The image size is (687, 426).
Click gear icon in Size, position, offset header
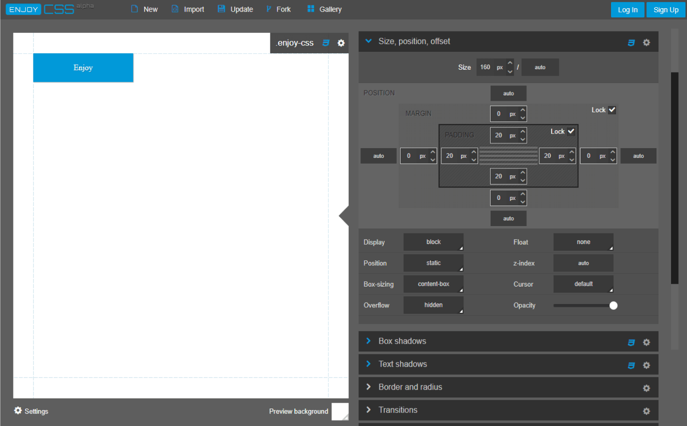coord(646,43)
